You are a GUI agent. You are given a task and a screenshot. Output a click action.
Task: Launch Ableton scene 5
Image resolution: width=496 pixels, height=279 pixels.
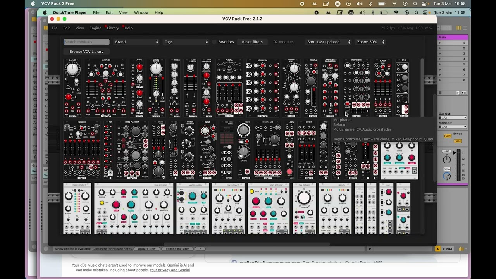click(x=440, y=64)
